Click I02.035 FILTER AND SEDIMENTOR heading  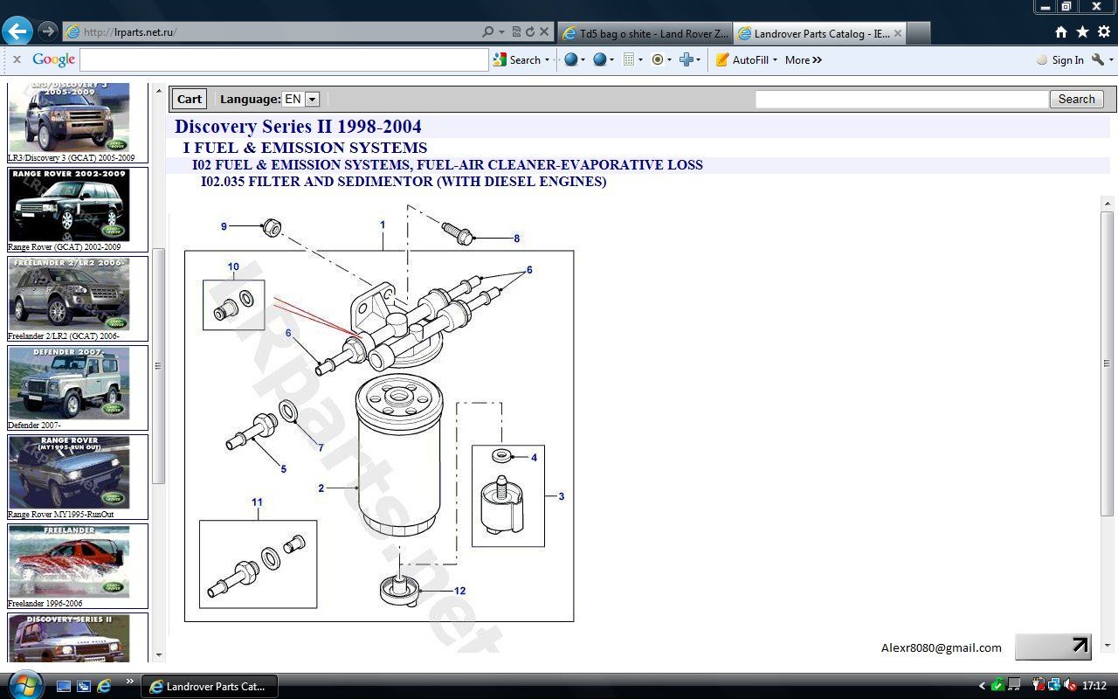click(x=404, y=182)
